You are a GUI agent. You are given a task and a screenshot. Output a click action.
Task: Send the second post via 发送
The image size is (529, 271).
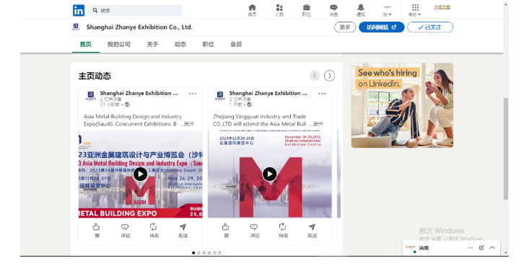click(312, 231)
